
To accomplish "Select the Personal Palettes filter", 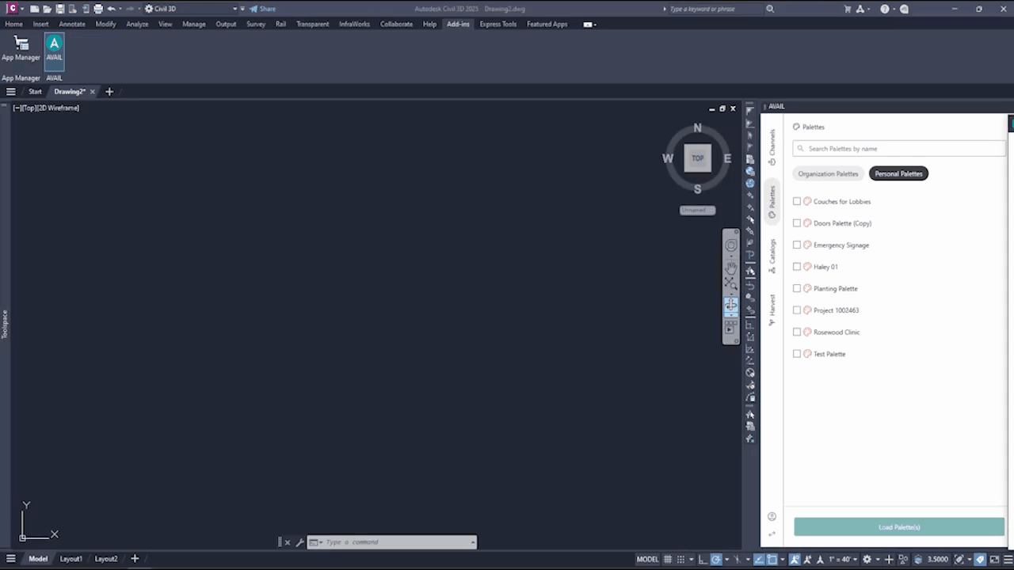I will pyautogui.click(x=898, y=173).
